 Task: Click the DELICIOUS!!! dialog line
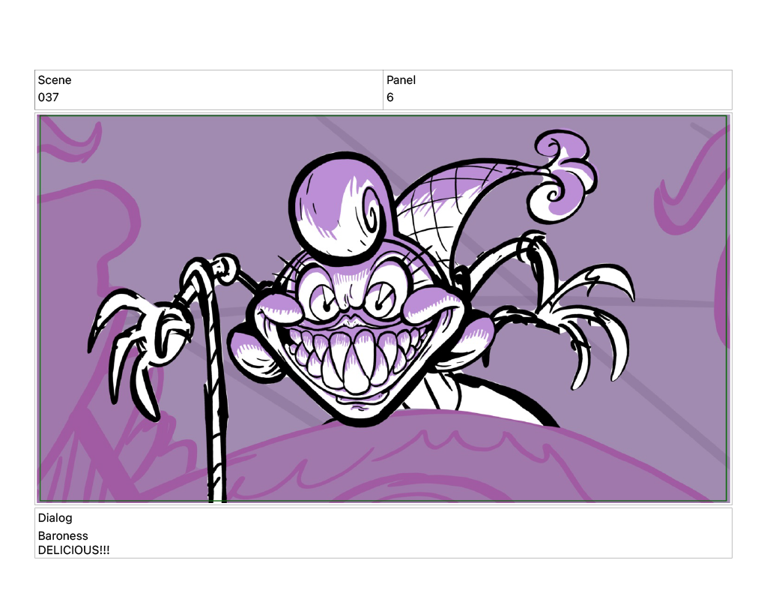pyautogui.click(x=73, y=550)
